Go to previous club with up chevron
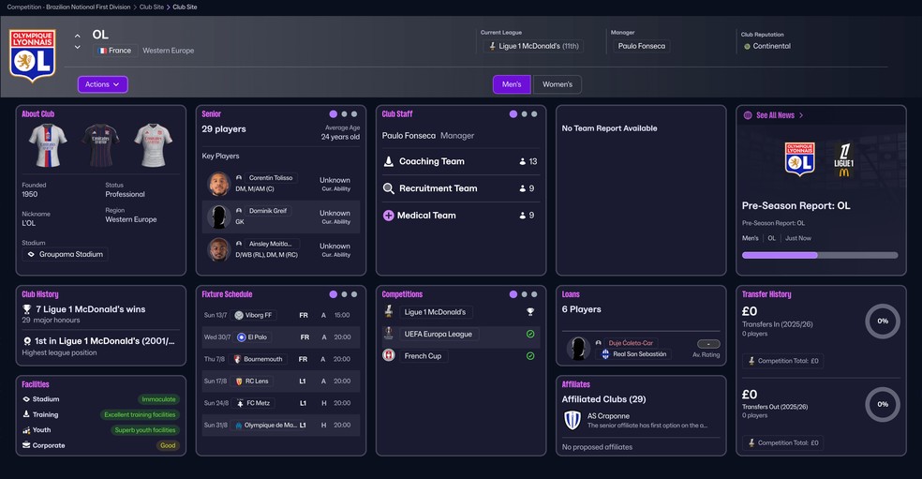 [x=78, y=36]
